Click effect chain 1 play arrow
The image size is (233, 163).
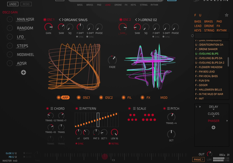(x=200, y=107)
